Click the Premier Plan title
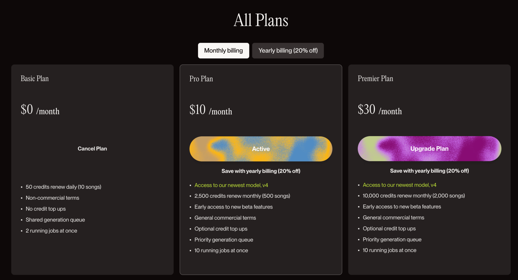518x280 pixels. pyautogui.click(x=375, y=79)
